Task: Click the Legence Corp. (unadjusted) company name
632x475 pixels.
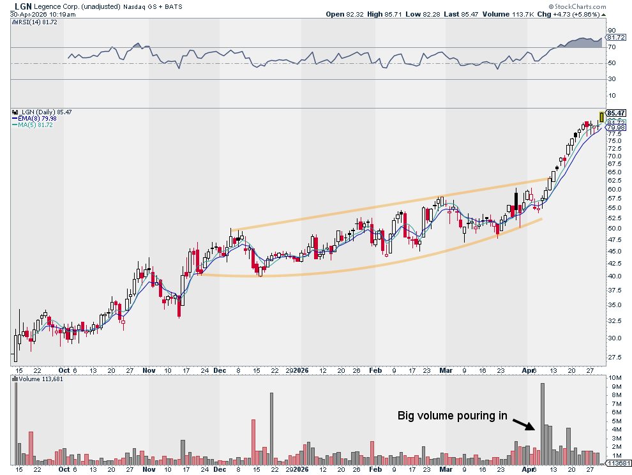Action: (x=77, y=6)
